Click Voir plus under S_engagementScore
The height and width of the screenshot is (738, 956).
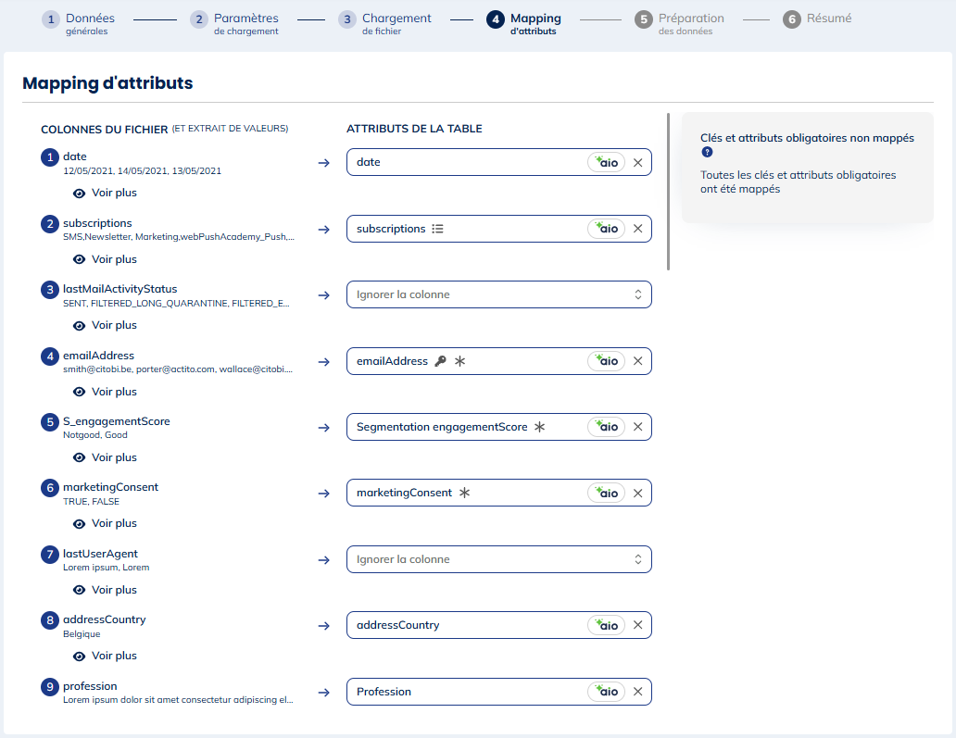[105, 457]
